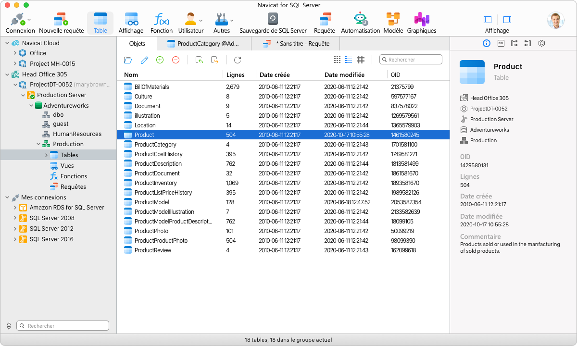Image resolution: width=577 pixels, height=346 pixels.
Task: Expand the Tables node arrow
Action: click(46, 155)
